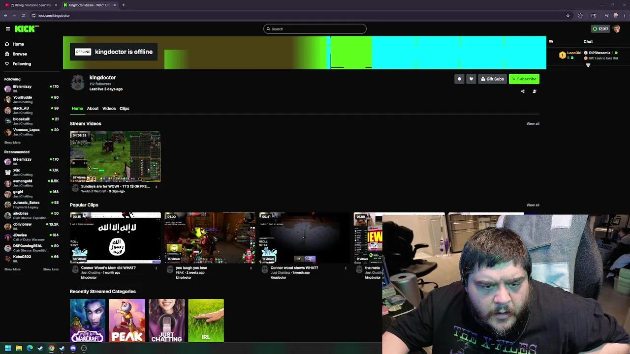Screen dimensions: 630x354
Task: View all Popular Clips
Action: [533, 205]
